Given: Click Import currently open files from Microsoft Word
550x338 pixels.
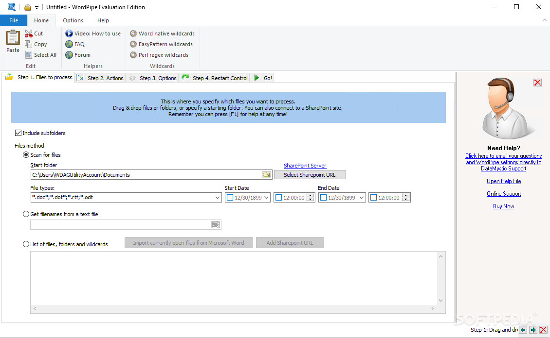Looking at the screenshot, I should pyautogui.click(x=188, y=243).
